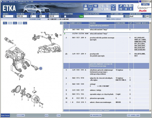Go to previous illustration page icon
This screenshot has height=118, width=152.
(x=126, y=6)
